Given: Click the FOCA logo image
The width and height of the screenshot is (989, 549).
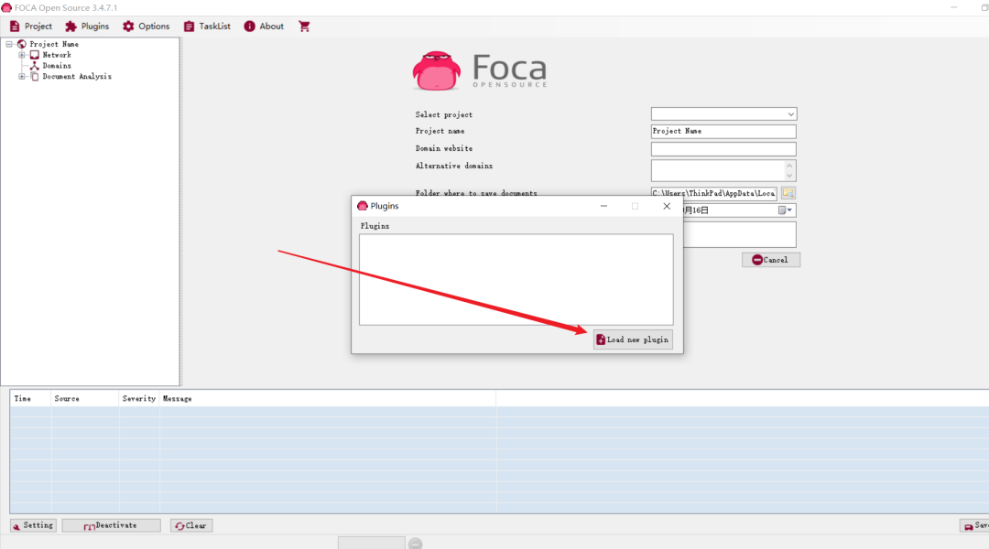Looking at the screenshot, I should [x=480, y=70].
